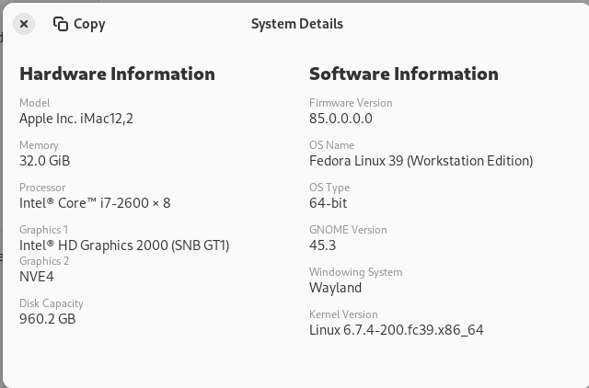This screenshot has width=589, height=388.
Task: Click the Kernel Version field label
Action: [343, 314]
